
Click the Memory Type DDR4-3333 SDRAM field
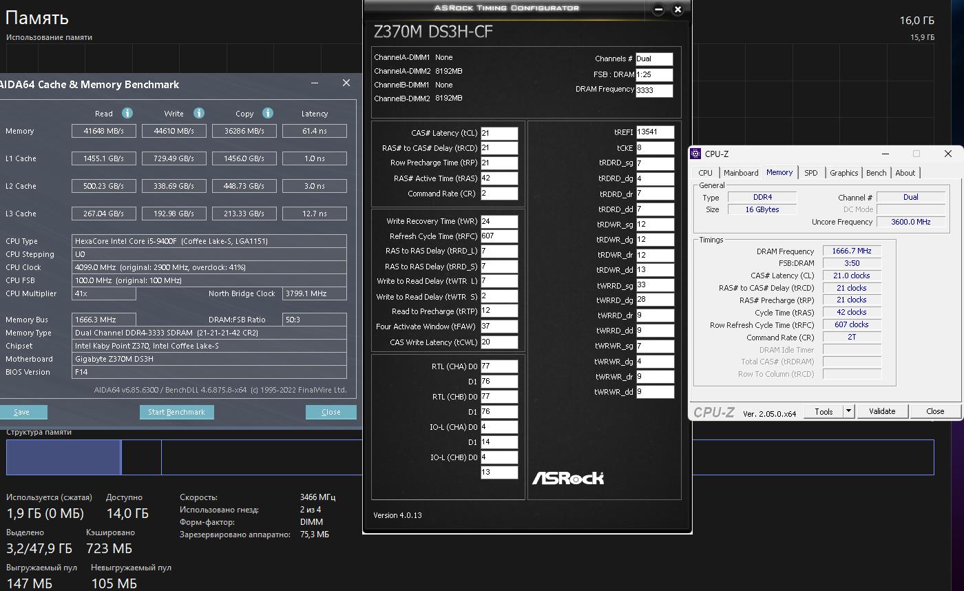209,333
